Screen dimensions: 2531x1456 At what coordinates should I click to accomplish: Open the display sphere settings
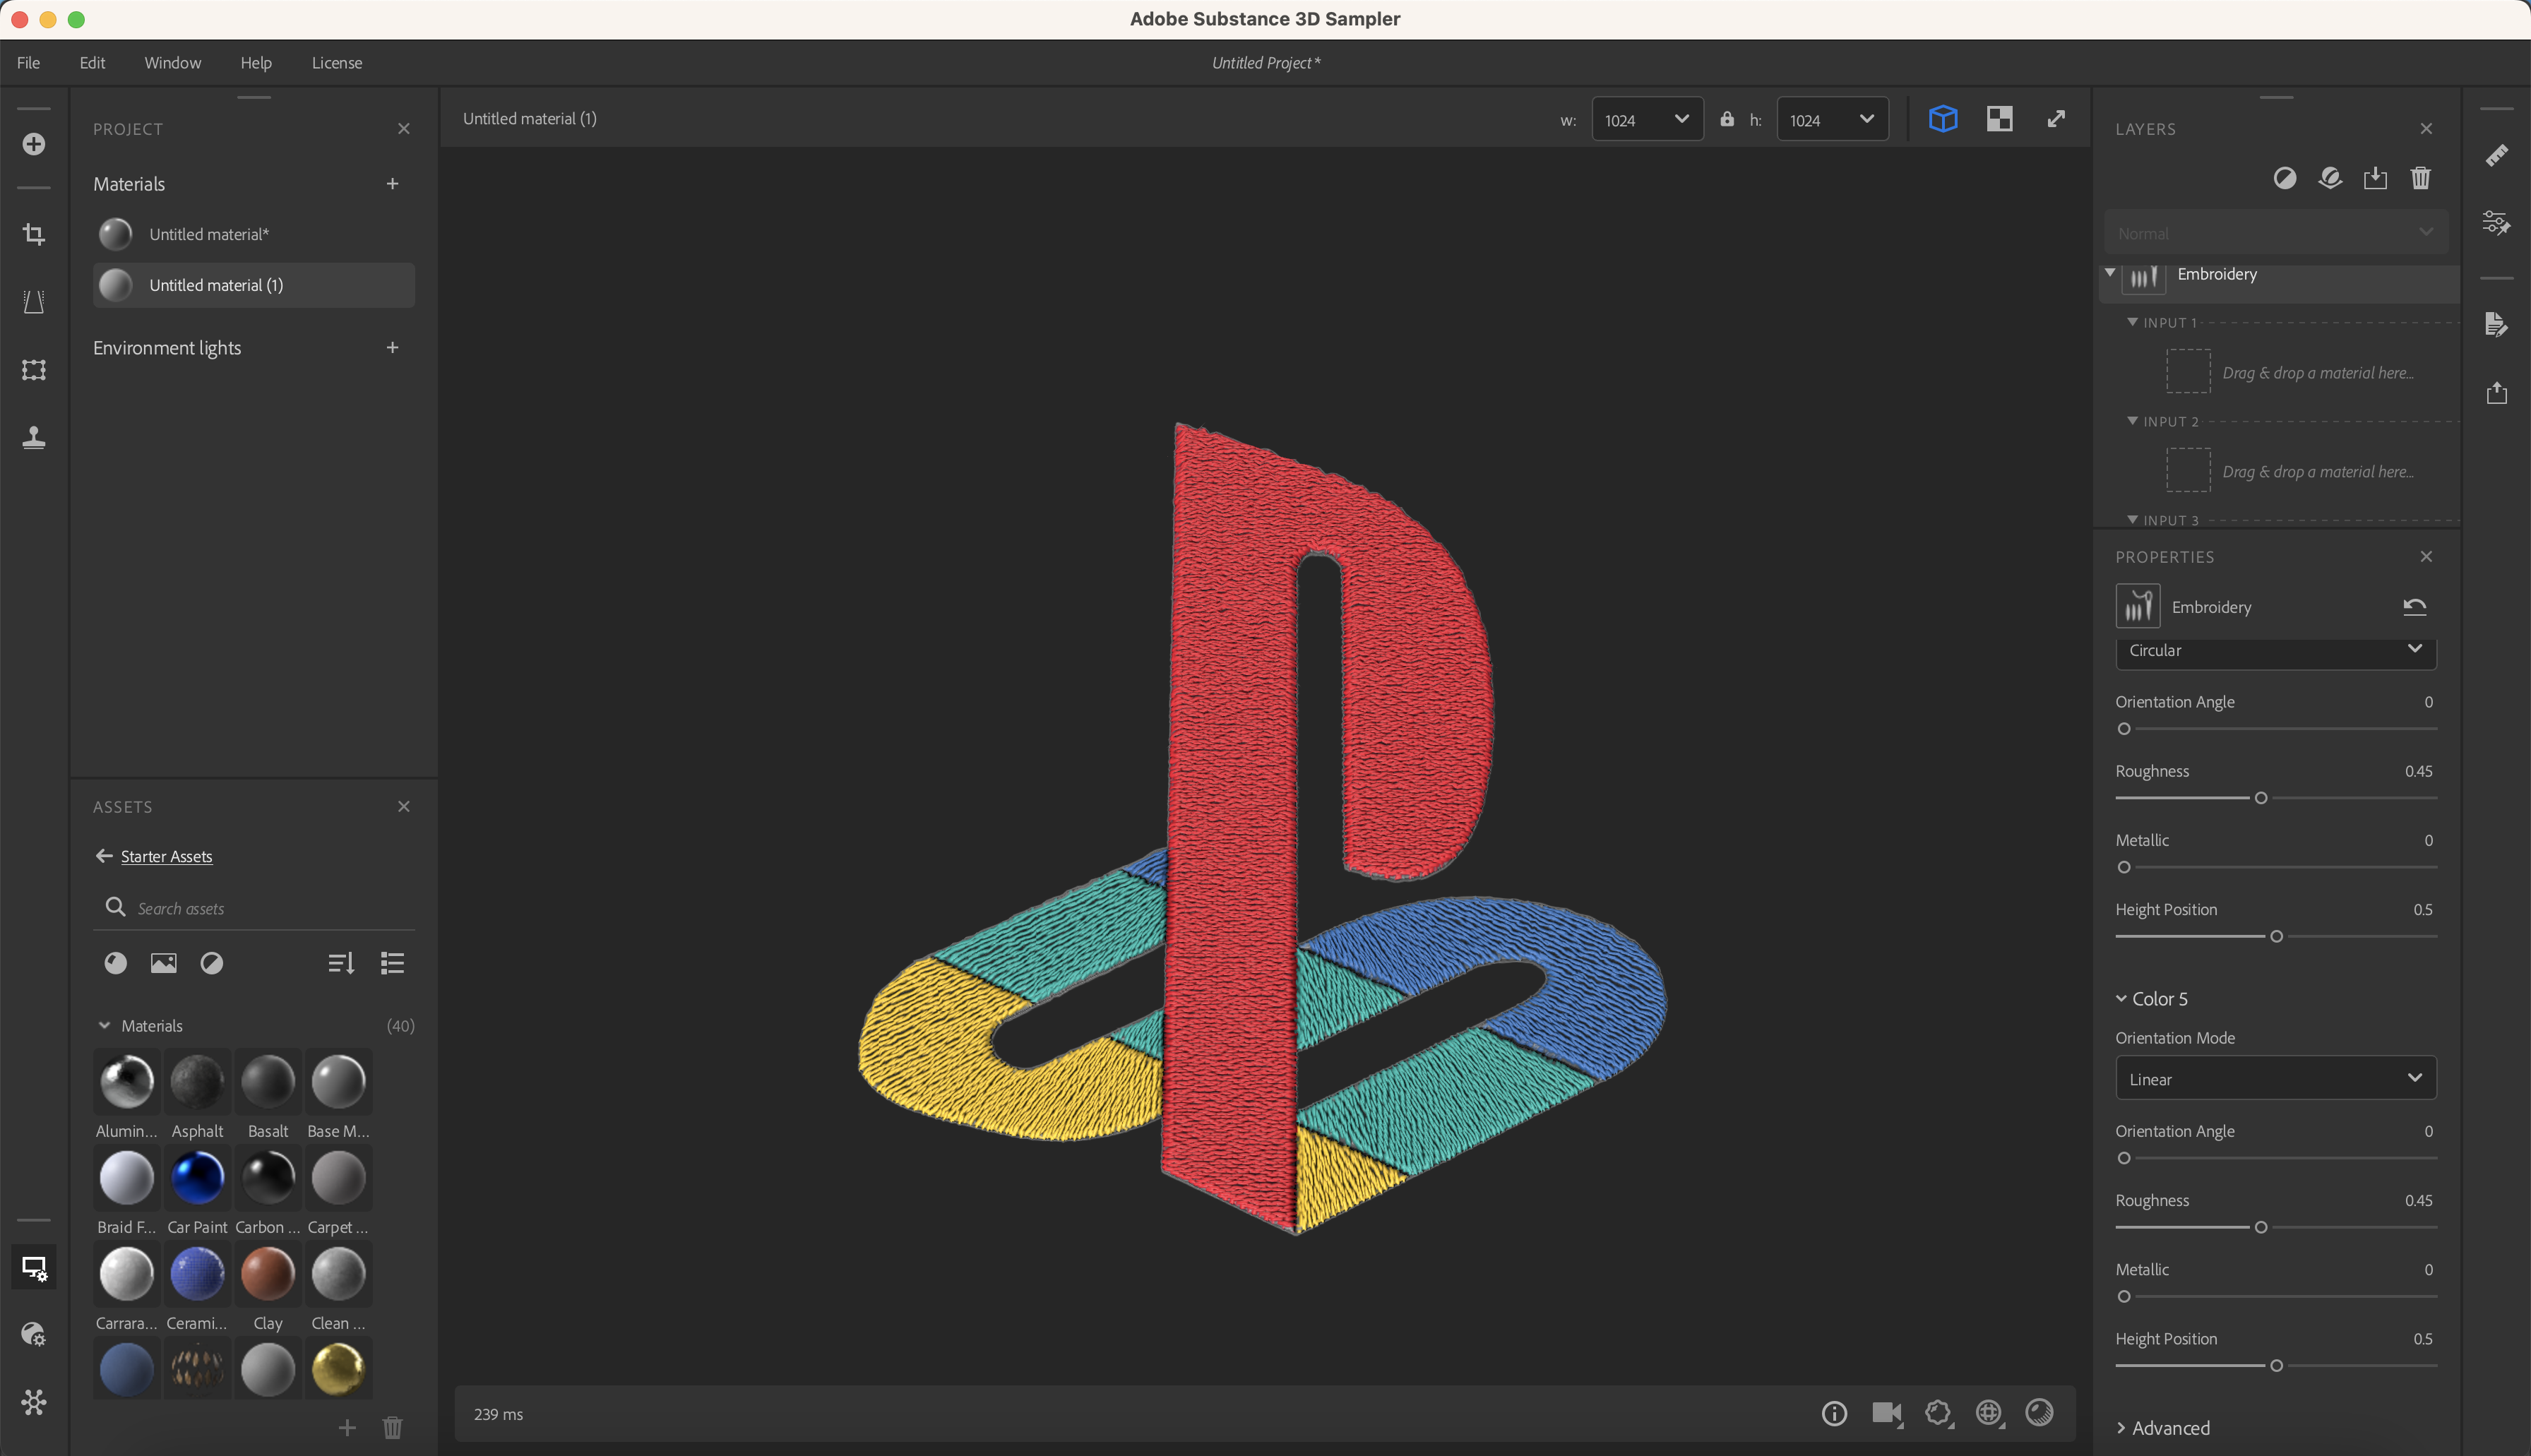(2040, 1413)
